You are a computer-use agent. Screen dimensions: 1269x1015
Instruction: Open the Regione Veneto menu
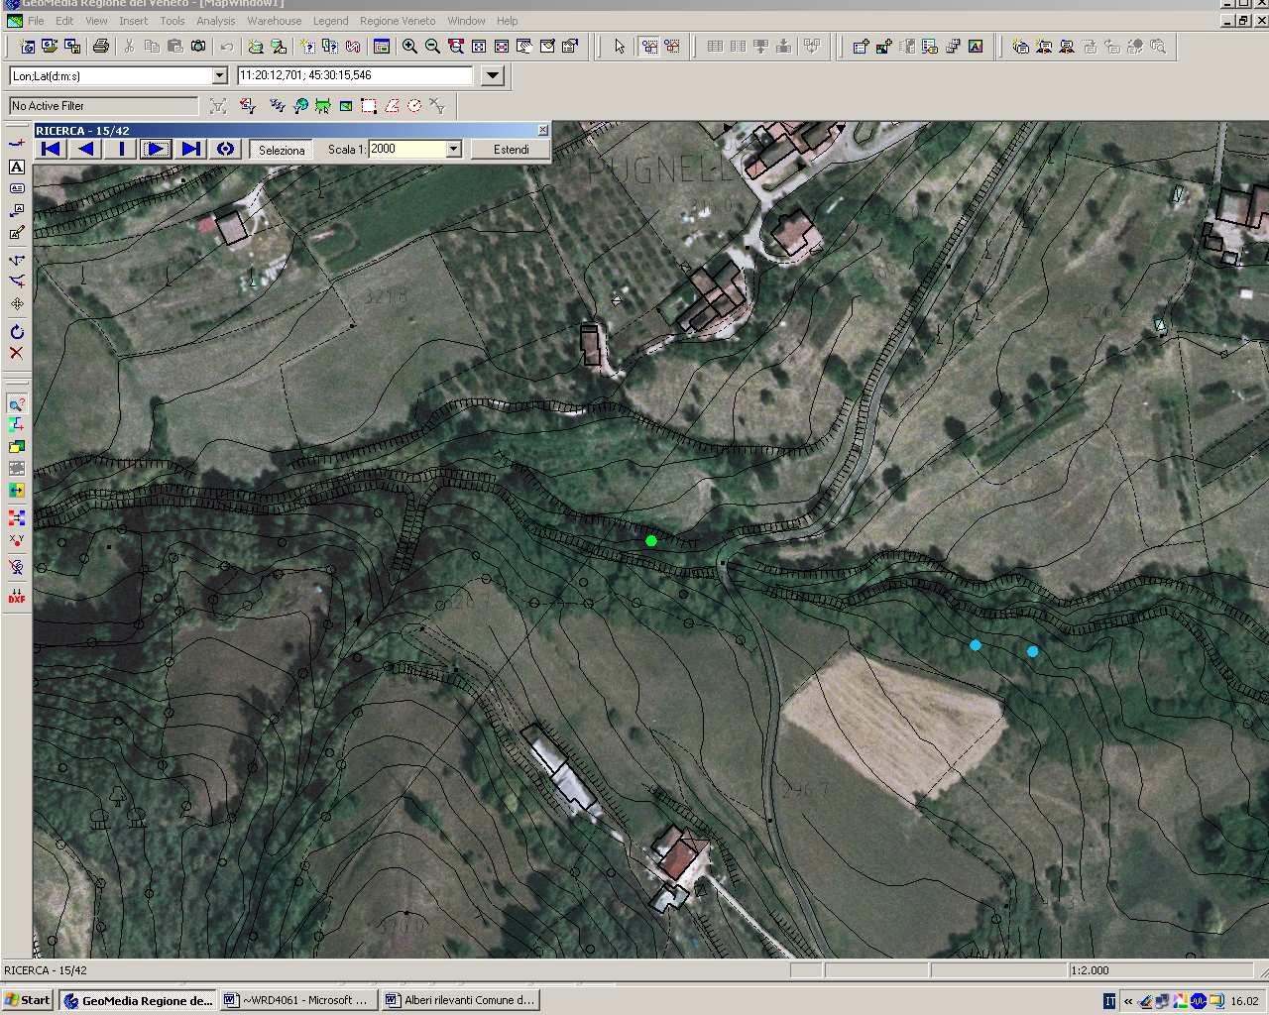[398, 21]
